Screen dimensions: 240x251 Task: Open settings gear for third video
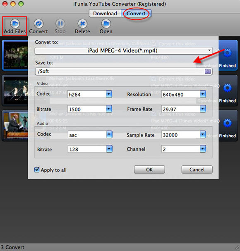pyautogui.click(x=227, y=123)
